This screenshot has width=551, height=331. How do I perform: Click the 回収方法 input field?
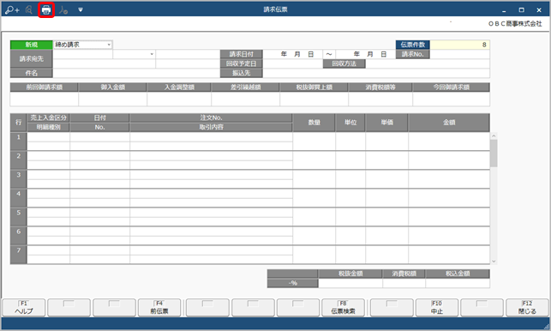428,63
